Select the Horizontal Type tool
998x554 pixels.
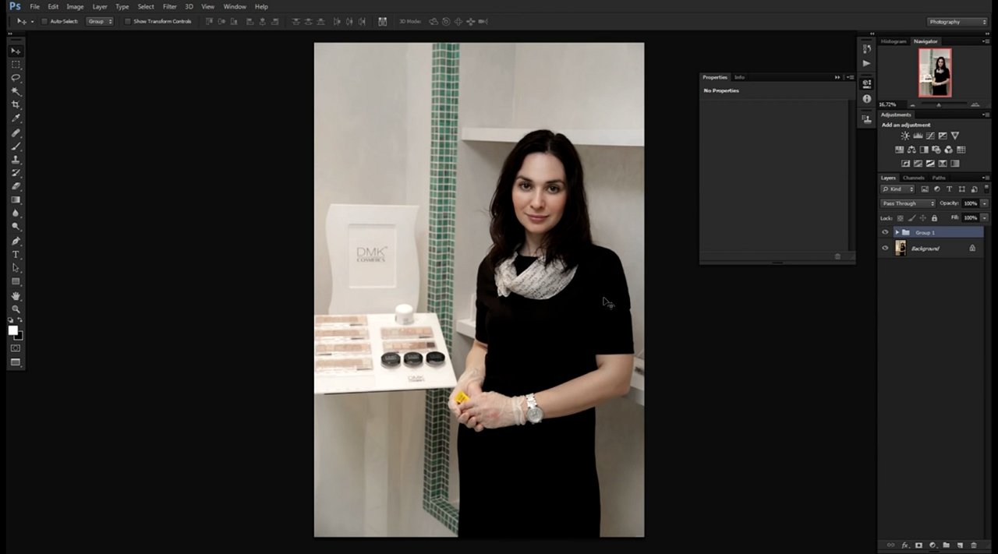(x=16, y=254)
